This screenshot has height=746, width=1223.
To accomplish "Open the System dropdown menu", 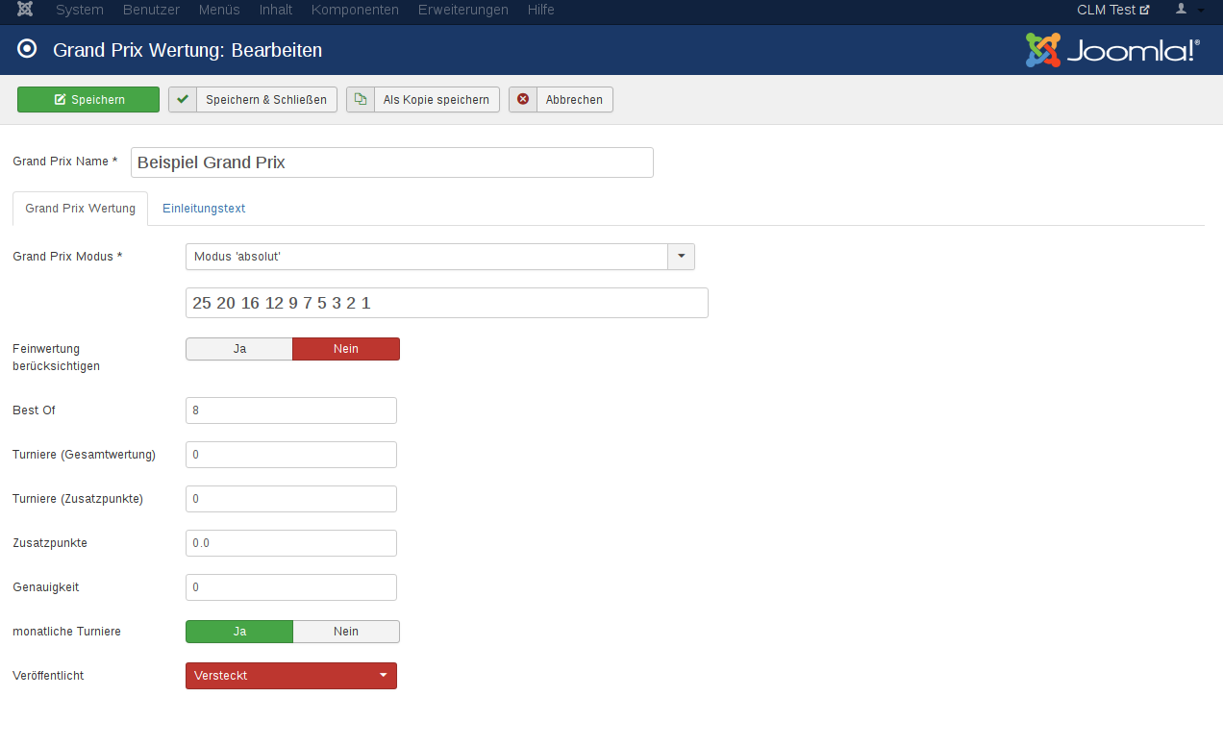I will coord(80,10).
